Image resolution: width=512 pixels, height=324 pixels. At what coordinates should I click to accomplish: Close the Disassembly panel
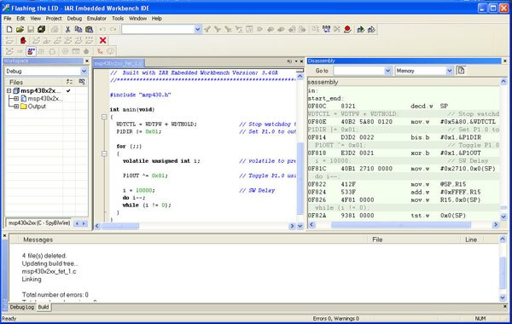click(505, 61)
